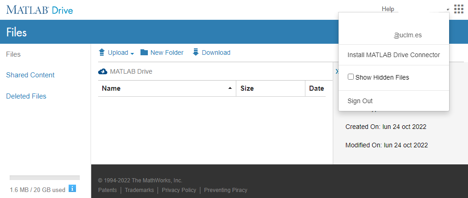This screenshot has width=468, height=198.
Task: Open Privacy Policy footer link
Action: (x=179, y=190)
